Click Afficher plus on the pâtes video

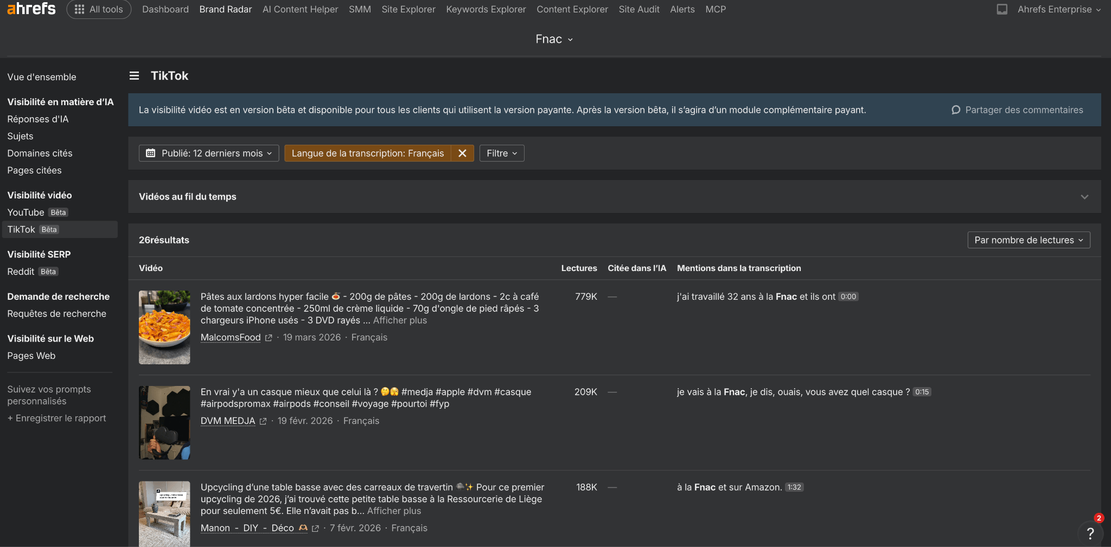[x=400, y=320]
